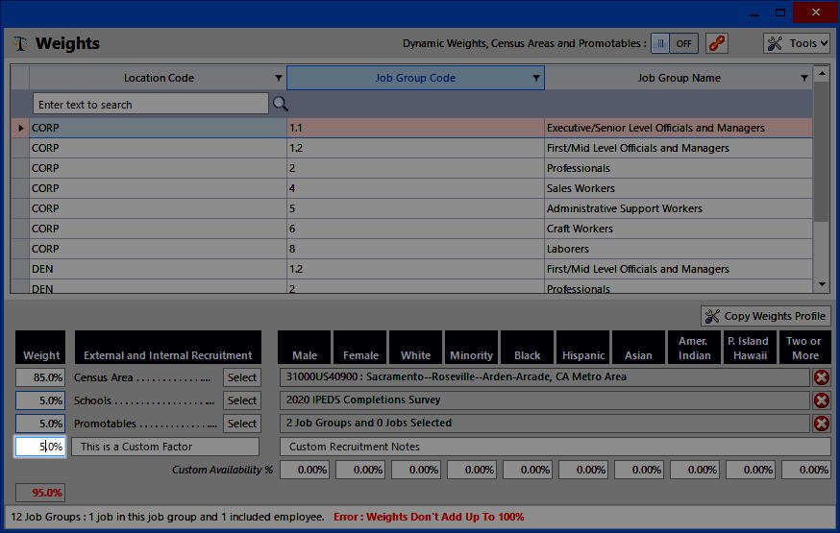Screen dimensions: 840x533
Task: Toggle Dynamic Weights switch to OFF
Action: click(x=673, y=43)
